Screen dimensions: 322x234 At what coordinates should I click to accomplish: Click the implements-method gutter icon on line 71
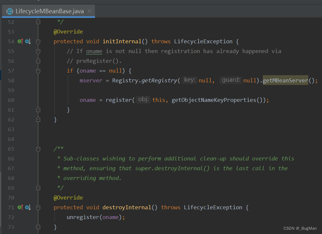[x=20, y=208]
